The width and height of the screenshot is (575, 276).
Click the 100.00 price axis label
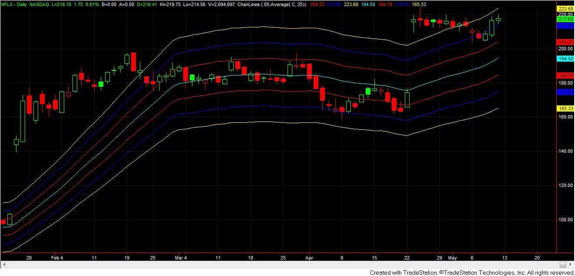point(565,220)
